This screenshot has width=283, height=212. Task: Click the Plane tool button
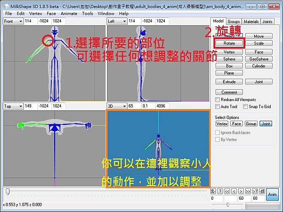pos(229,73)
